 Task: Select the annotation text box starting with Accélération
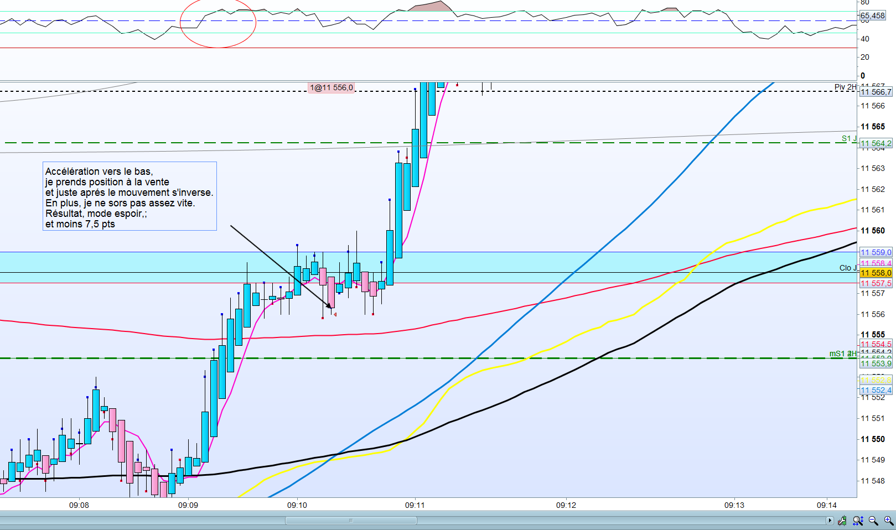(x=130, y=196)
